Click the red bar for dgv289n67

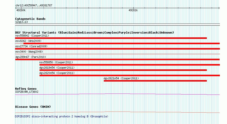[117, 59]
